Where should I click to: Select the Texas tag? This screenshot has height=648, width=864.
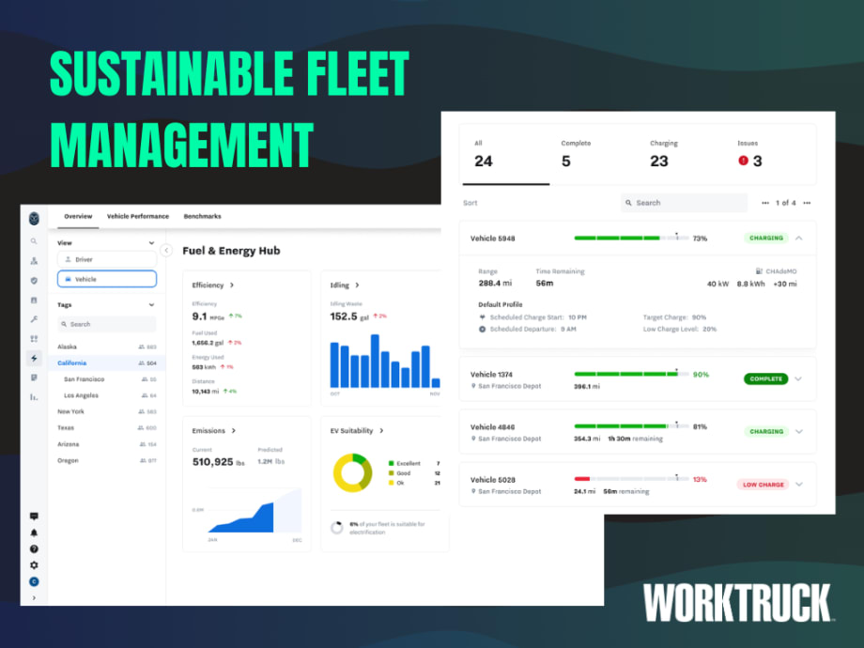pyautogui.click(x=107, y=427)
